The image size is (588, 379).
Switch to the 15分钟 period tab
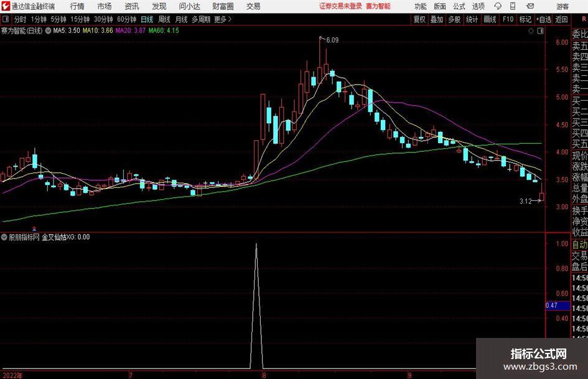click(80, 19)
